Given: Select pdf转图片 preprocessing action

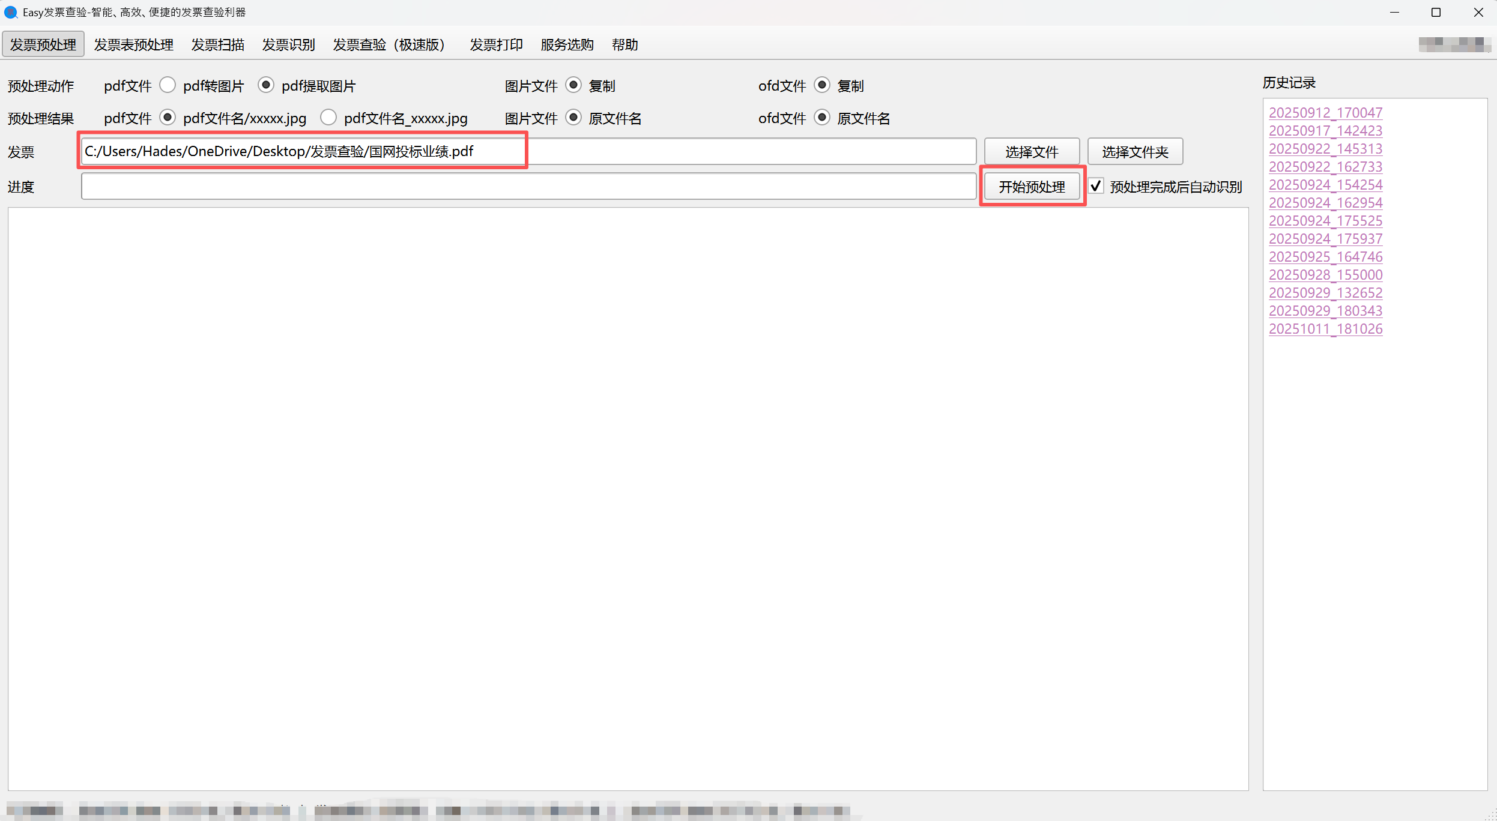Looking at the screenshot, I should [x=167, y=85].
